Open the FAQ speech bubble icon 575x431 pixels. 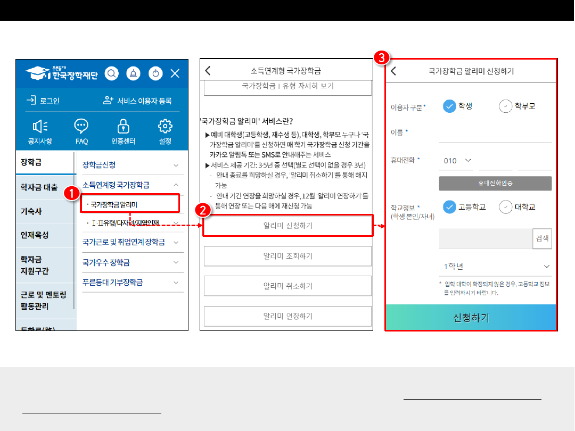pyautogui.click(x=81, y=127)
